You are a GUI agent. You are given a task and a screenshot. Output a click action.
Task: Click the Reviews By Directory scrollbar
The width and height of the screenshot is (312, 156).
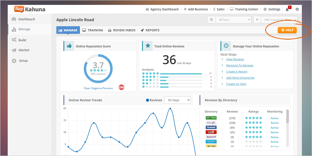coord(287,117)
